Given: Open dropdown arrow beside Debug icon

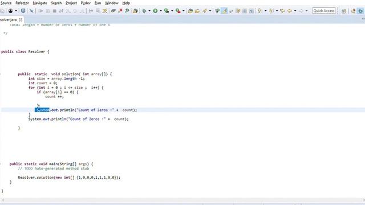Looking at the screenshot, I should 149,11.
